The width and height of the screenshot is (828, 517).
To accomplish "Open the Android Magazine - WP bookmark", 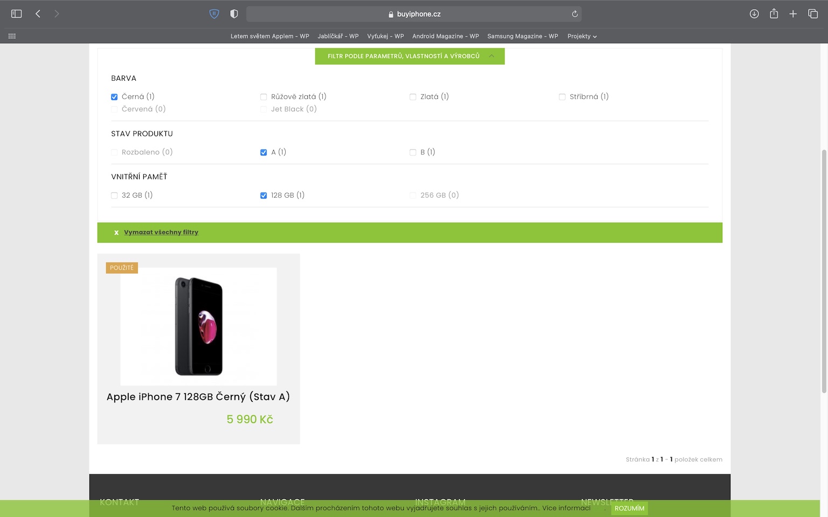I will coord(445,36).
